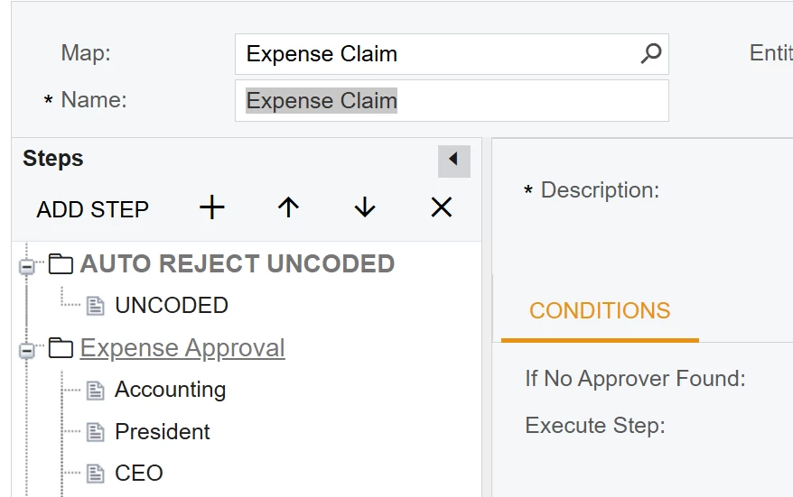Collapse the AUTO REJECT UNCODED tree node
Image resolution: width=793 pixels, height=497 pixels.
pos(26,266)
